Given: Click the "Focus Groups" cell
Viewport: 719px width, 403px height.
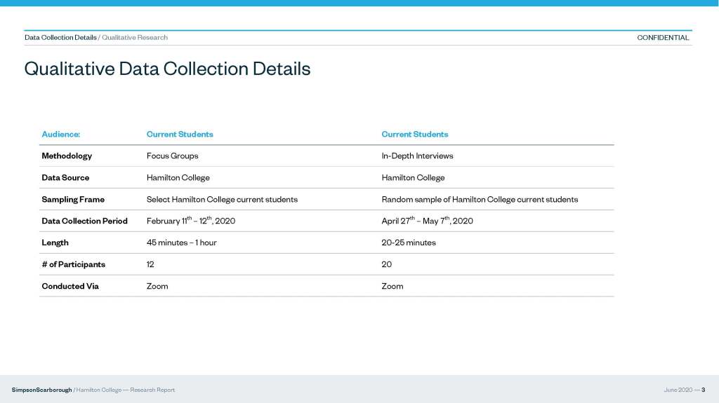Looking at the screenshot, I should (172, 156).
